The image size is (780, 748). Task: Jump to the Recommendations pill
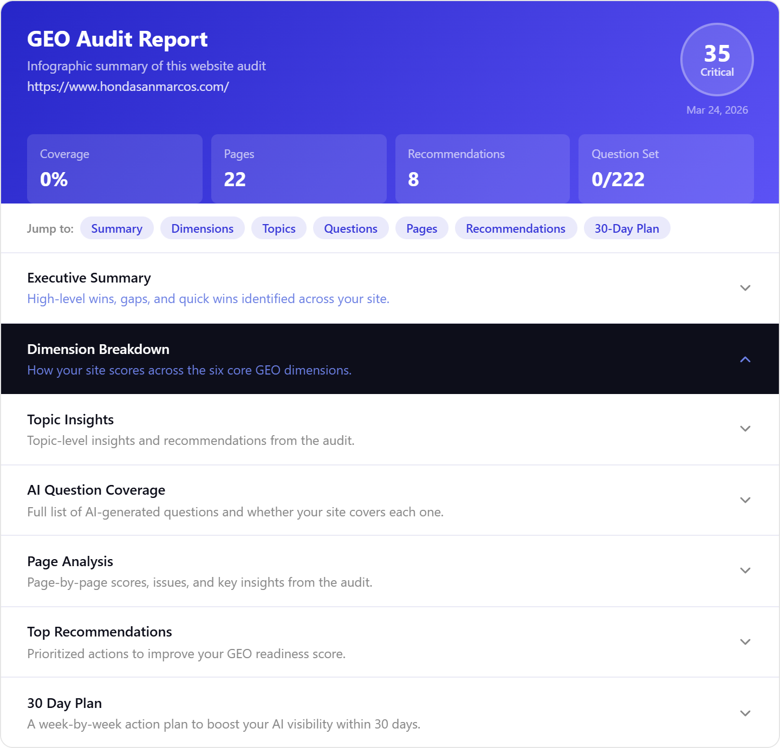pyautogui.click(x=516, y=228)
